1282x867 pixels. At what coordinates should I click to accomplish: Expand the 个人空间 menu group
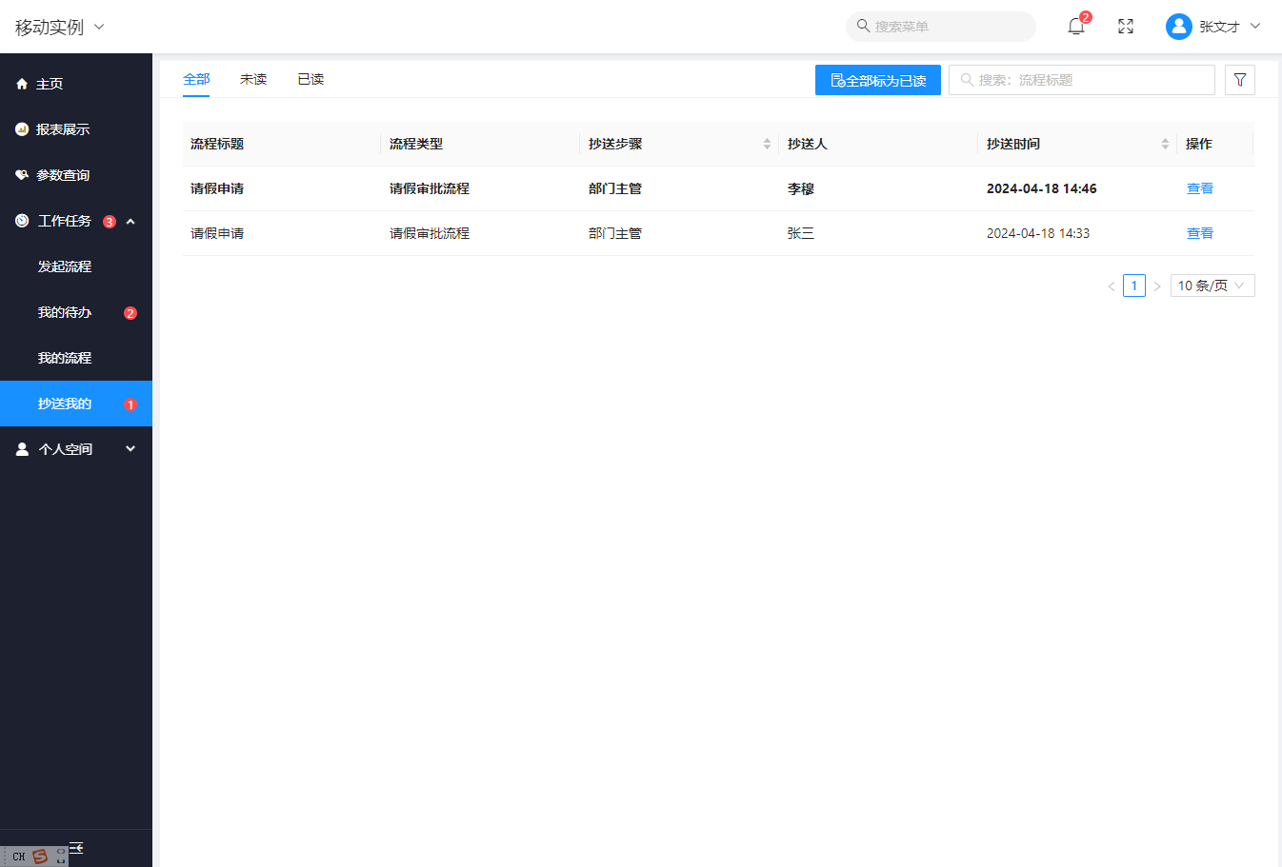coord(130,449)
